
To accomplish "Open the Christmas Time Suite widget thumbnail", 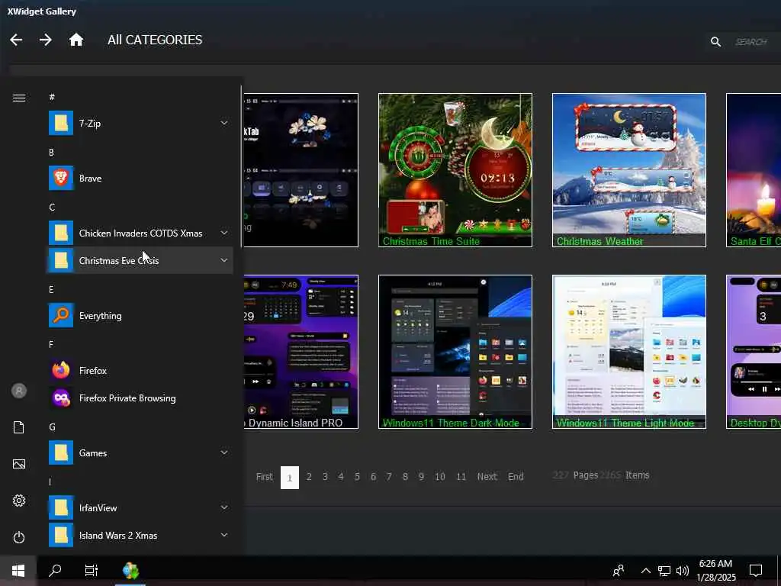I will [x=455, y=170].
